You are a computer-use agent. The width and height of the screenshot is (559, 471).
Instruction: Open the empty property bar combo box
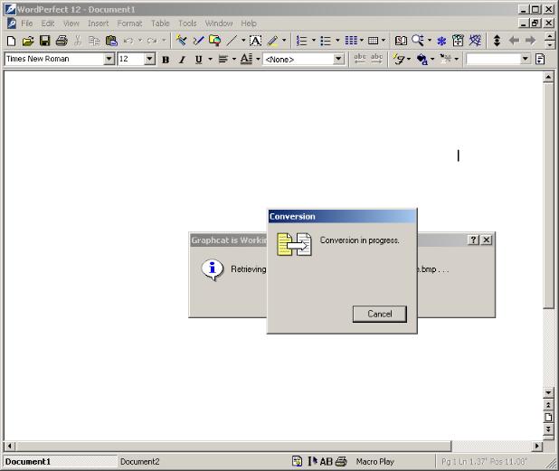526,59
